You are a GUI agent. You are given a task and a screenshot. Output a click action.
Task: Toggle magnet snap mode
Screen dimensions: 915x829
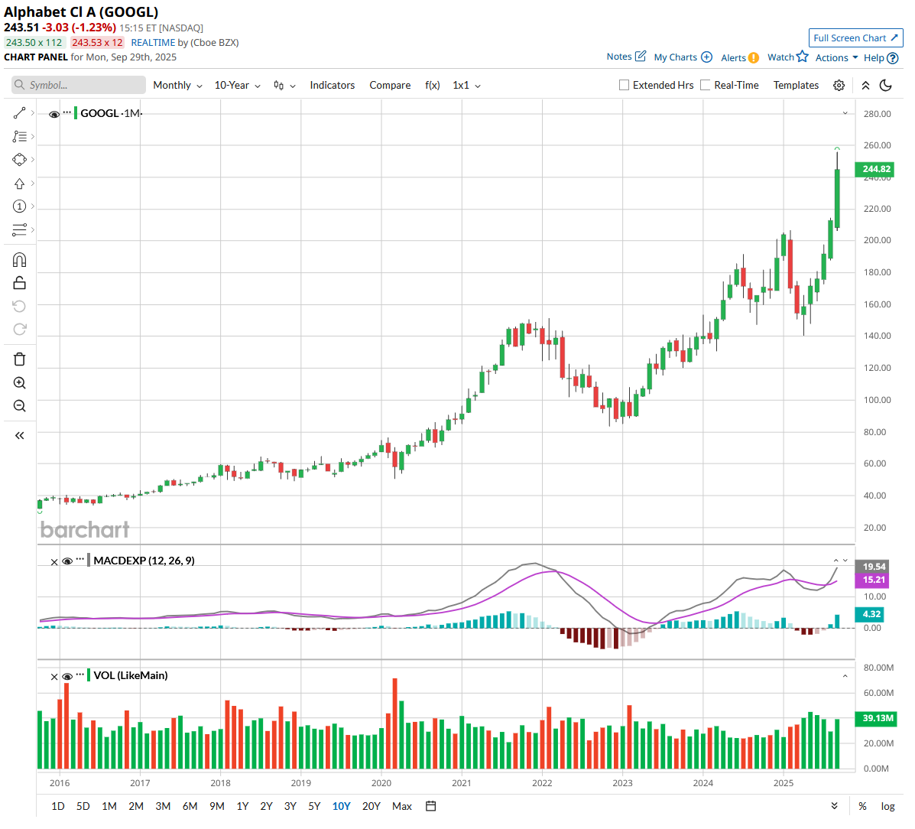pos(19,260)
